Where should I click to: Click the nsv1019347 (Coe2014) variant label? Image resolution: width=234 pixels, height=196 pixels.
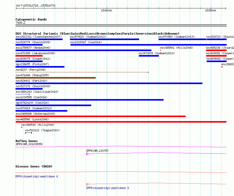click(86, 42)
